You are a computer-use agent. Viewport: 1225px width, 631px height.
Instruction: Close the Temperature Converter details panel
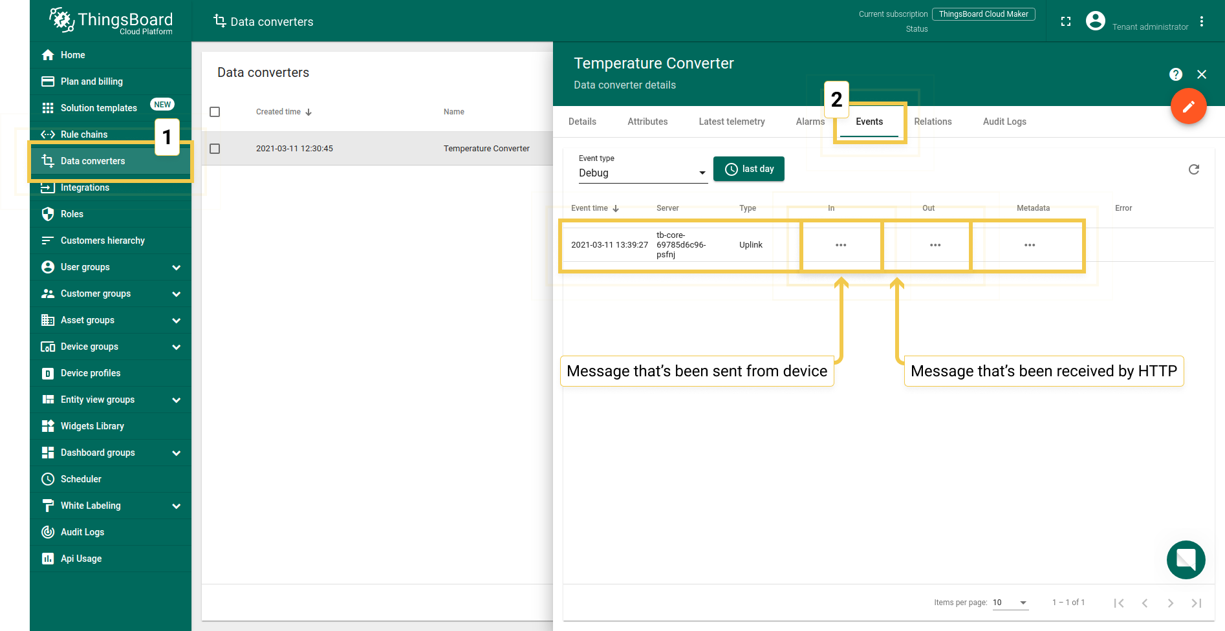1202,74
